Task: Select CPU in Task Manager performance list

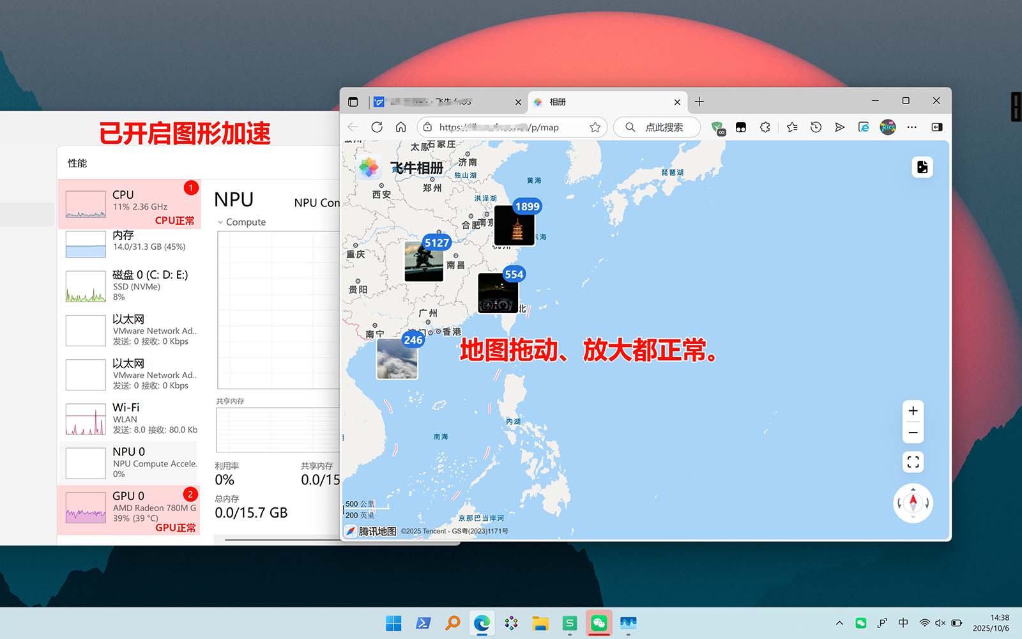Action: point(129,204)
